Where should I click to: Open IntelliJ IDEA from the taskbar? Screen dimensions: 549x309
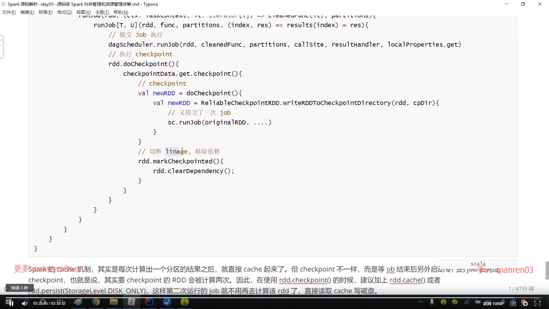(149, 302)
